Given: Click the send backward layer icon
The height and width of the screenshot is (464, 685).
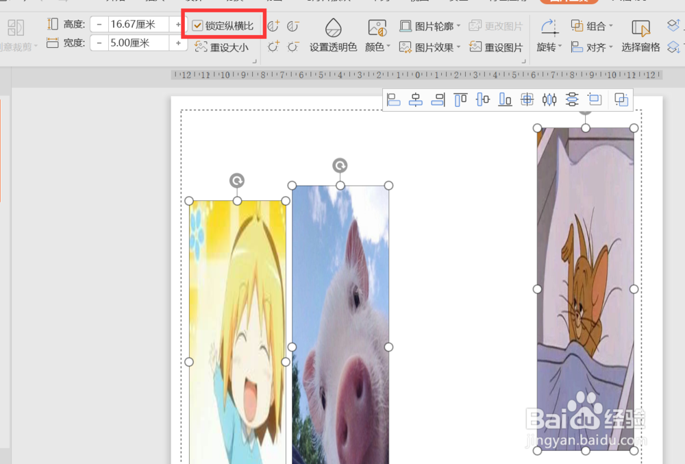Looking at the screenshot, I should click(673, 47).
